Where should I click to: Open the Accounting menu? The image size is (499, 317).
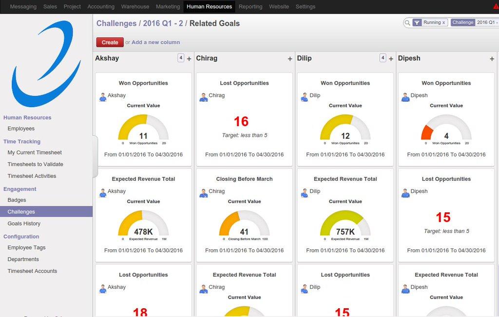(x=101, y=6)
